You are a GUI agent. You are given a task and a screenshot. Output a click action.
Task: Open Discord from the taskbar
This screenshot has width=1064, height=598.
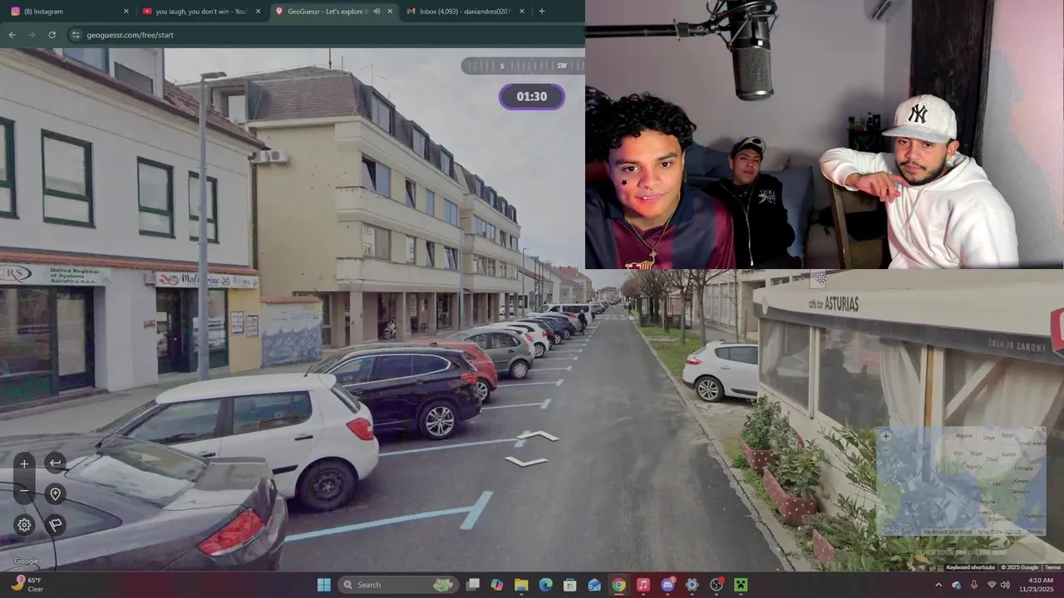[x=667, y=585]
